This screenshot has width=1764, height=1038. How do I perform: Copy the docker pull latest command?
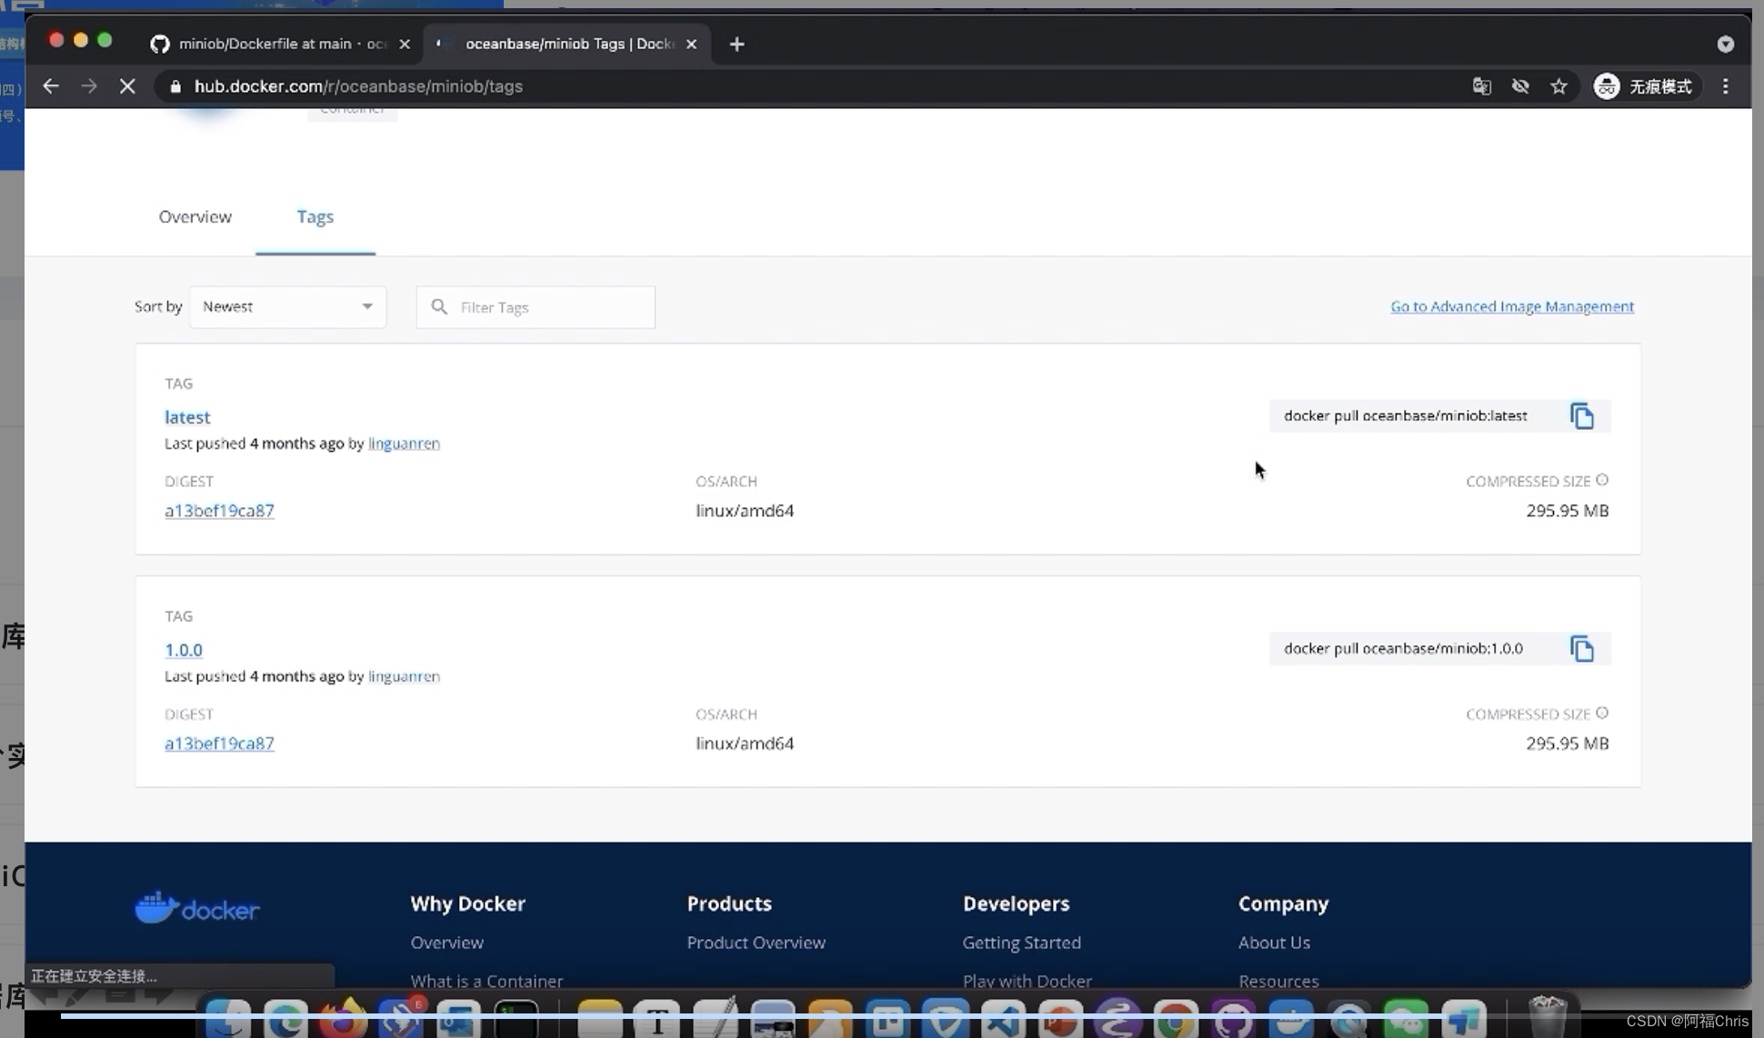coord(1581,416)
